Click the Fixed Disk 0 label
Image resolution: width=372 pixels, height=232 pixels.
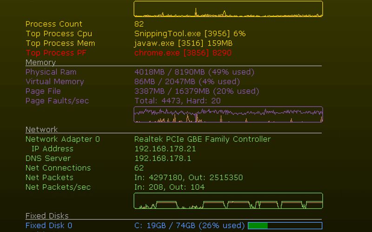click(49, 226)
